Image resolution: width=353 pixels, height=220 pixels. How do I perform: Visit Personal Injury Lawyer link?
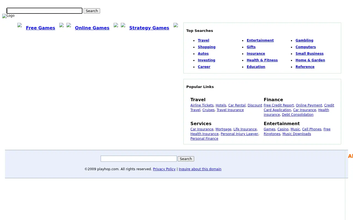[x=240, y=134]
